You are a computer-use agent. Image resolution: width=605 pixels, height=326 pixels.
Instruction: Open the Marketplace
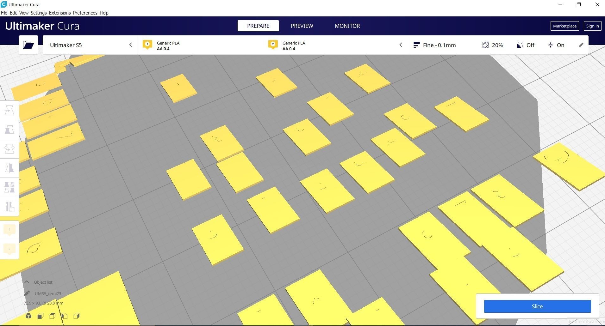[565, 26]
